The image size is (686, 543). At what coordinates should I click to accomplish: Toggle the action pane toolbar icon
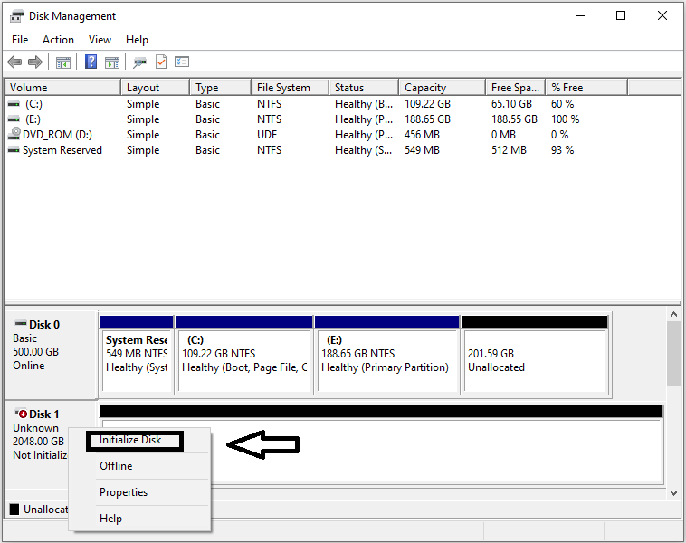pos(112,62)
